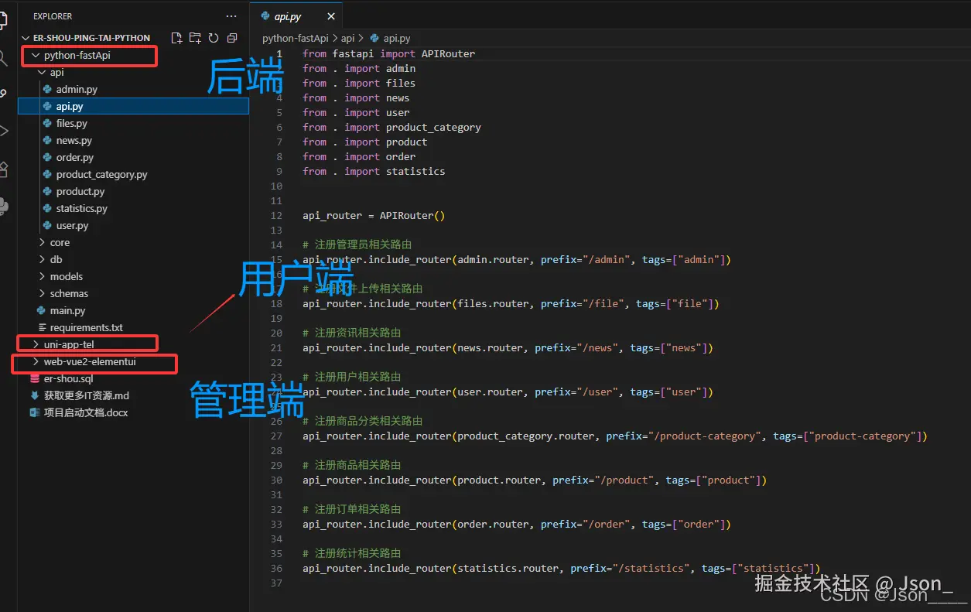Open user.py in the file tree
The width and height of the screenshot is (971, 612).
click(x=72, y=226)
